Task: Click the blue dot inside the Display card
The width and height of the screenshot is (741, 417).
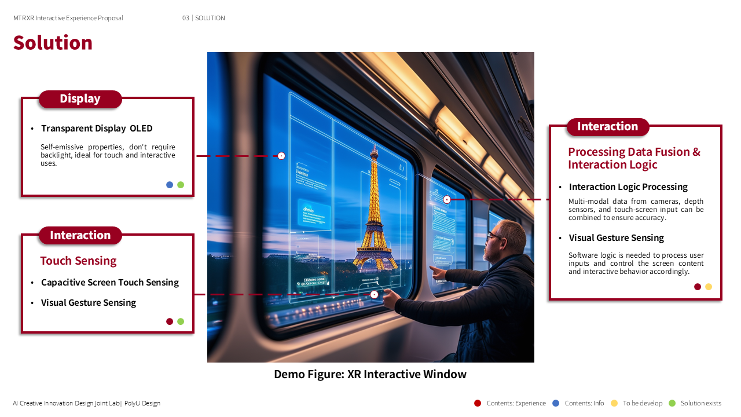Action: point(170,185)
